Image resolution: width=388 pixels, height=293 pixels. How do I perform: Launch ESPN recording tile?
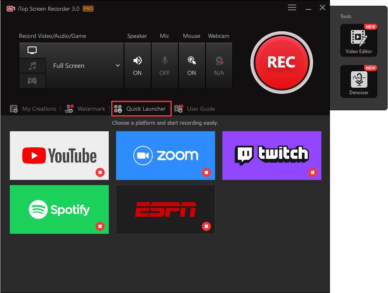(166, 209)
